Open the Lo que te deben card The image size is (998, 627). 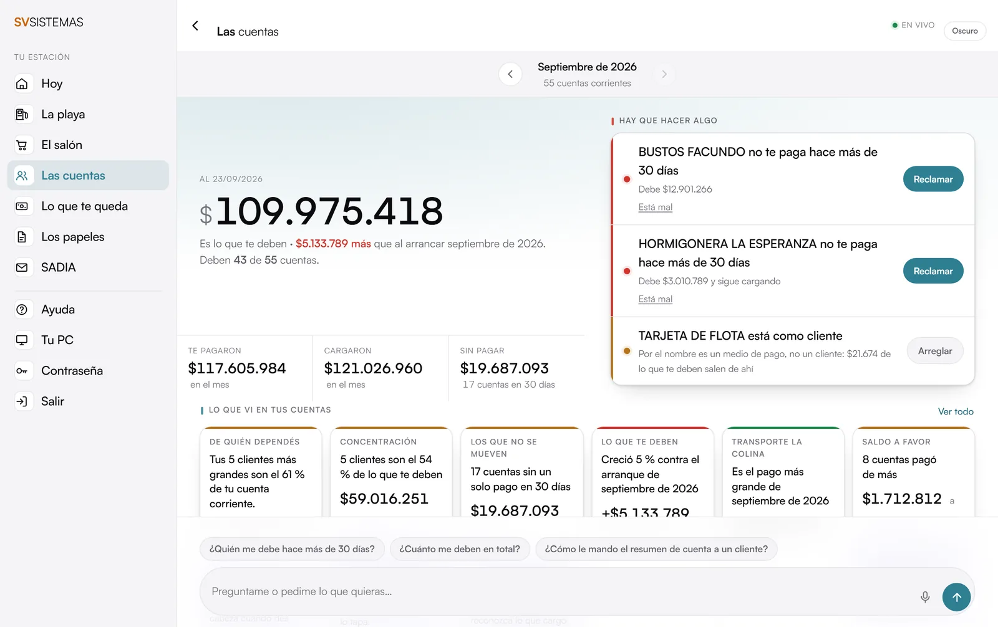coord(652,472)
